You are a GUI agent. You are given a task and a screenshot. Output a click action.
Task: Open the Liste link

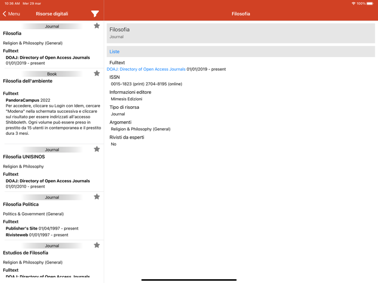point(114,52)
